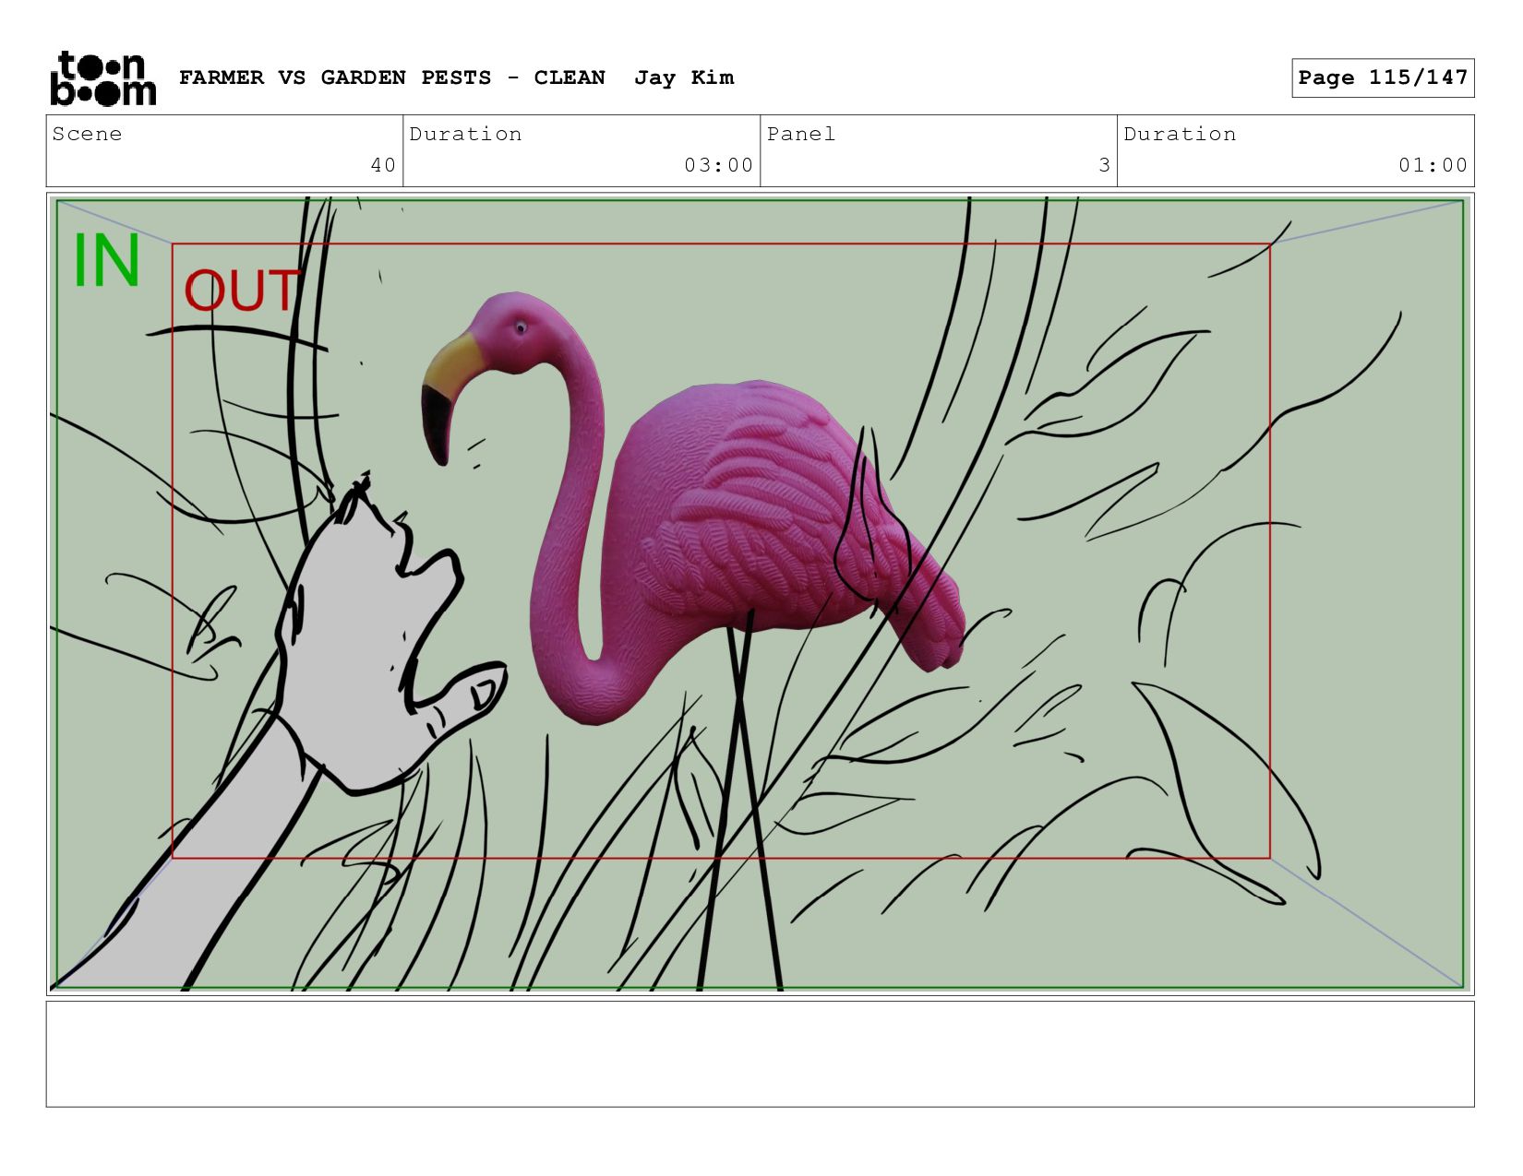
Task: Click the scene 'Duration' label
Action: click(x=465, y=134)
